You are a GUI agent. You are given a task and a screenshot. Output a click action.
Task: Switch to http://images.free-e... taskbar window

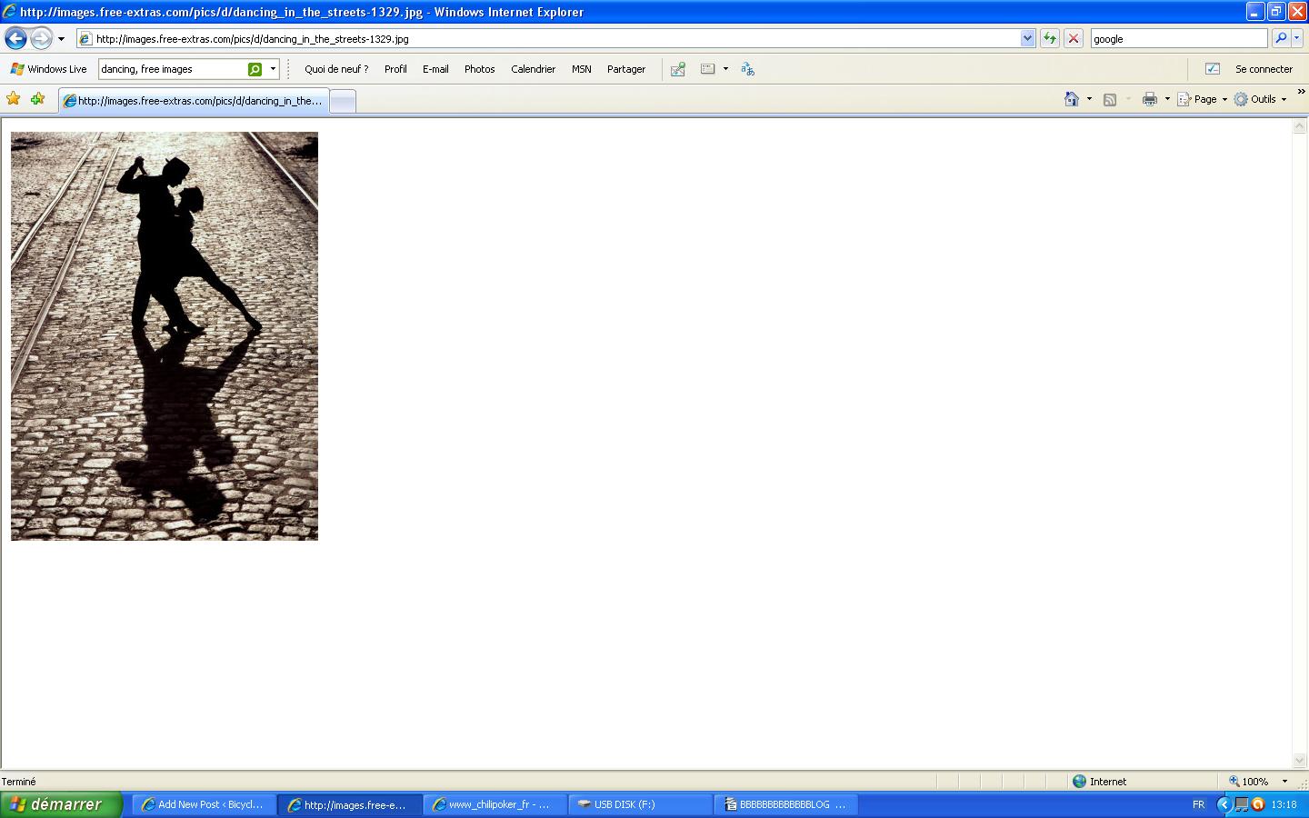[x=351, y=804]
